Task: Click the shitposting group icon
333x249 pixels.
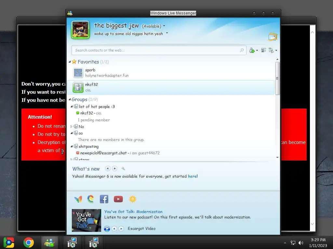Action: 75,146
